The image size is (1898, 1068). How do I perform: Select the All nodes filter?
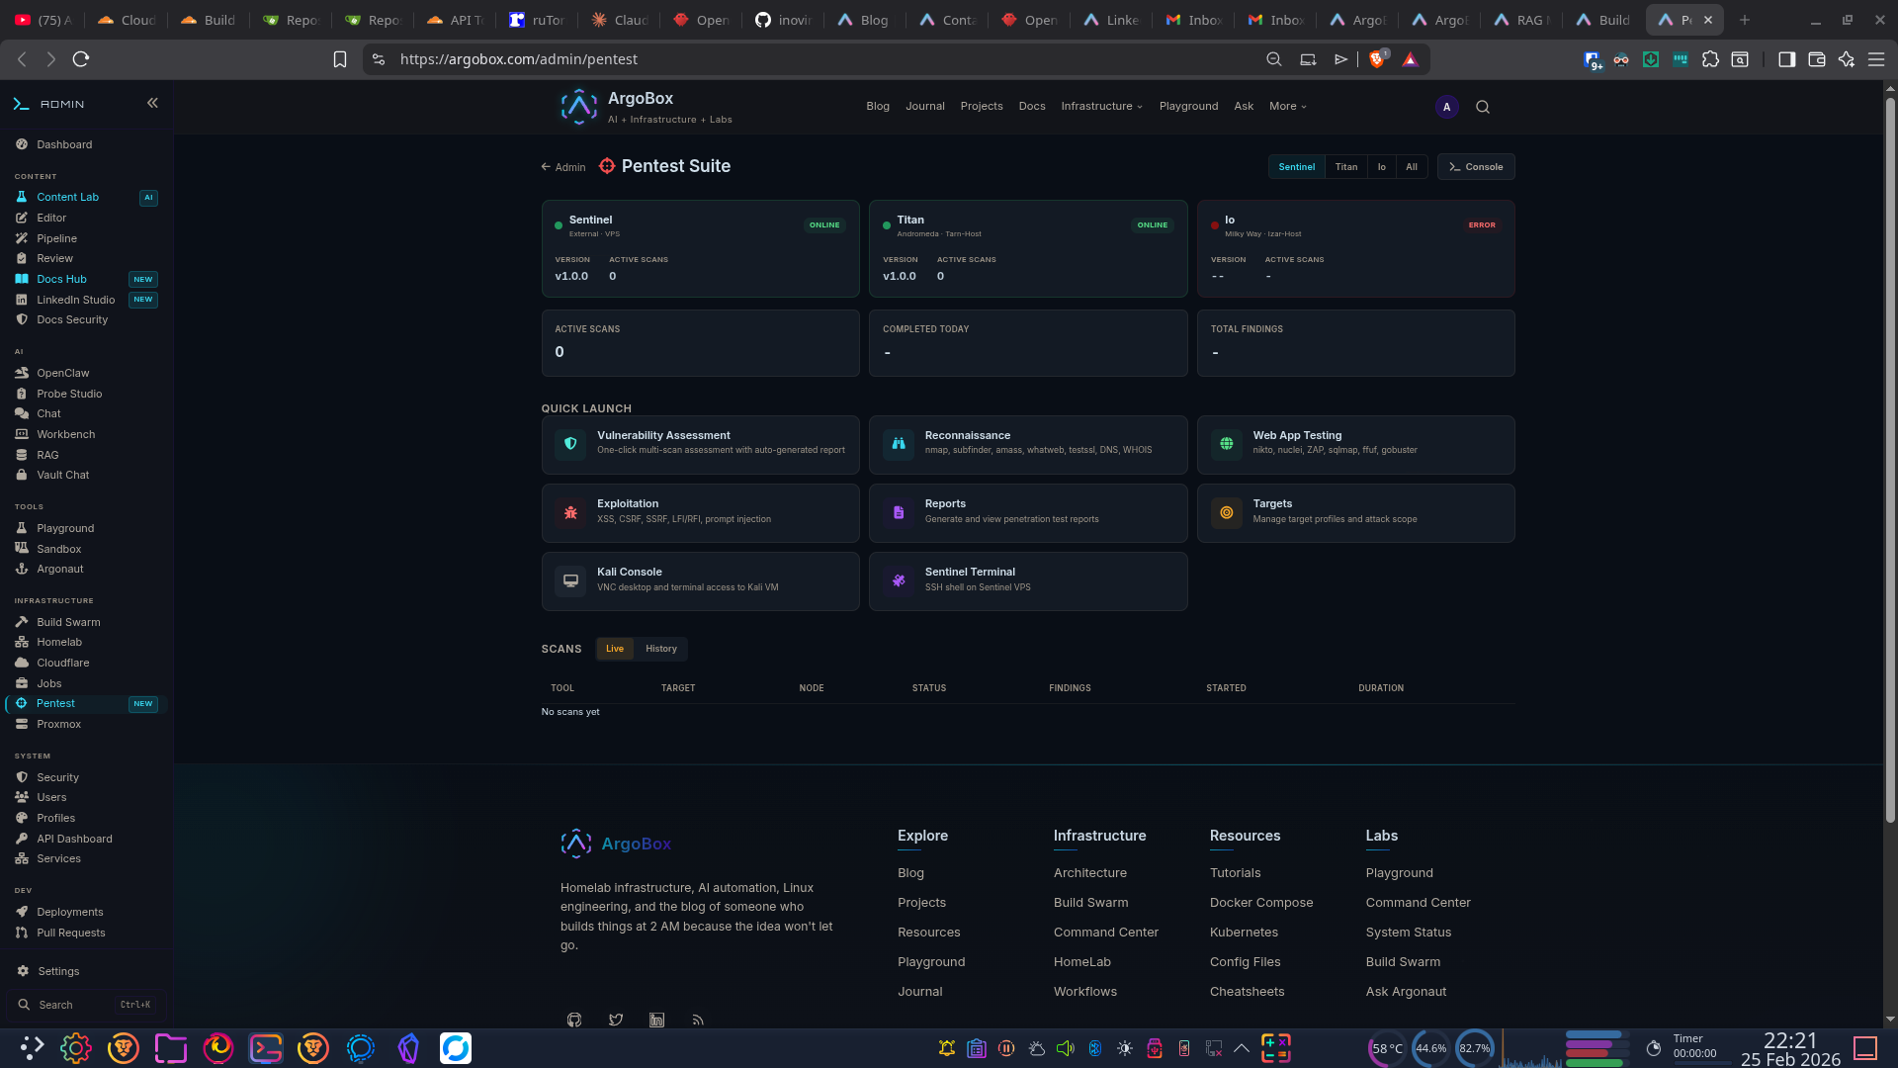coord(1411,166)
